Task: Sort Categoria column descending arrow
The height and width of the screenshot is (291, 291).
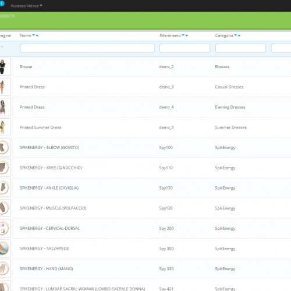Action: point(236,36)
